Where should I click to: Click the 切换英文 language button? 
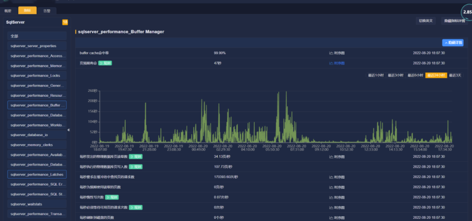point(426,21)
